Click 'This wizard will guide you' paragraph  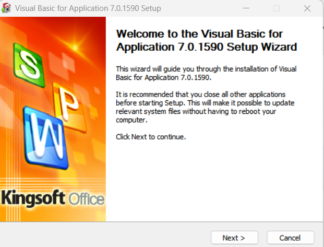206,73
